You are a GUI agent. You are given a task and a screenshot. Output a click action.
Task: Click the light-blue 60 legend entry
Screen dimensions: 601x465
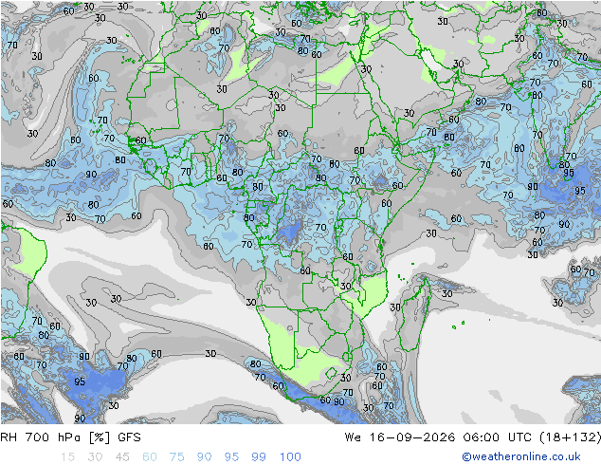pos(150,456)
